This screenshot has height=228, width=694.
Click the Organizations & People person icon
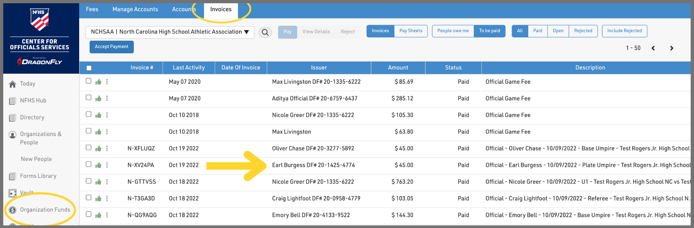(x=13, y=135)
